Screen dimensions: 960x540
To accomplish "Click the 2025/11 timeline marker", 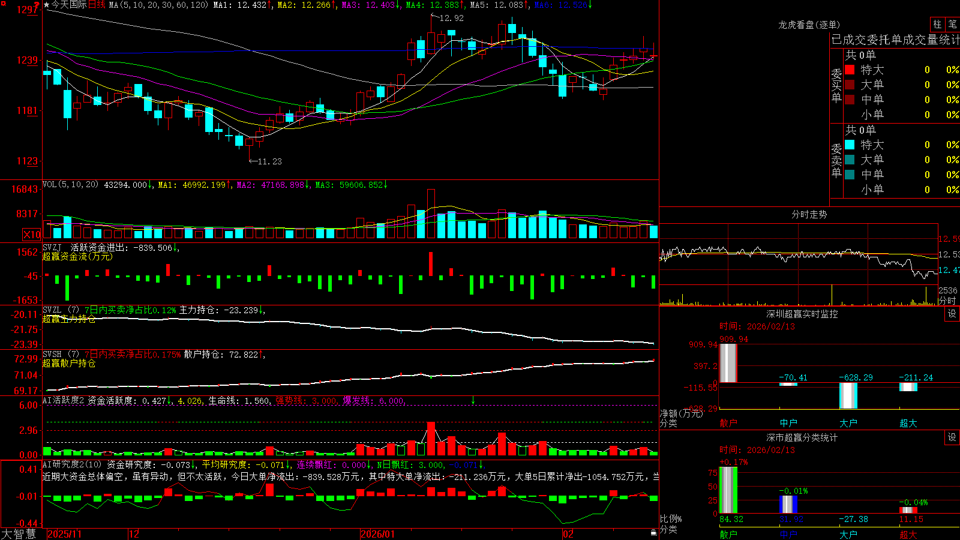I will click(64, 533).
